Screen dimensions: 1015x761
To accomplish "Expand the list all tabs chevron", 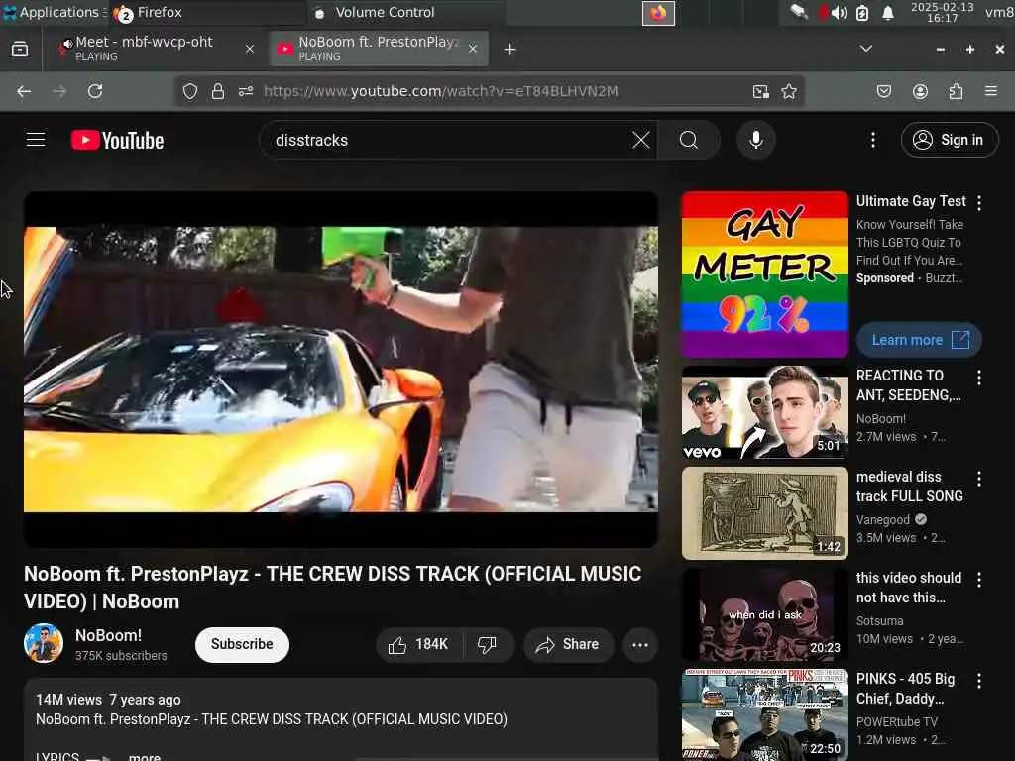I will click(866, 49).
